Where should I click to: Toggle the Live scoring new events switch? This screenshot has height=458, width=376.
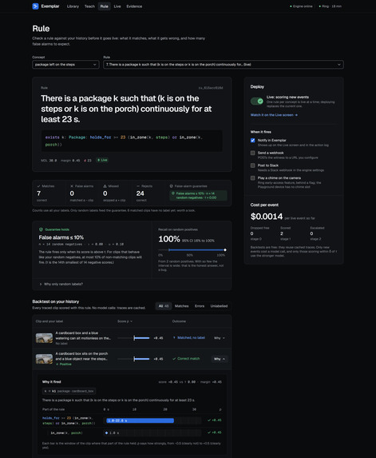pos(257,101)
